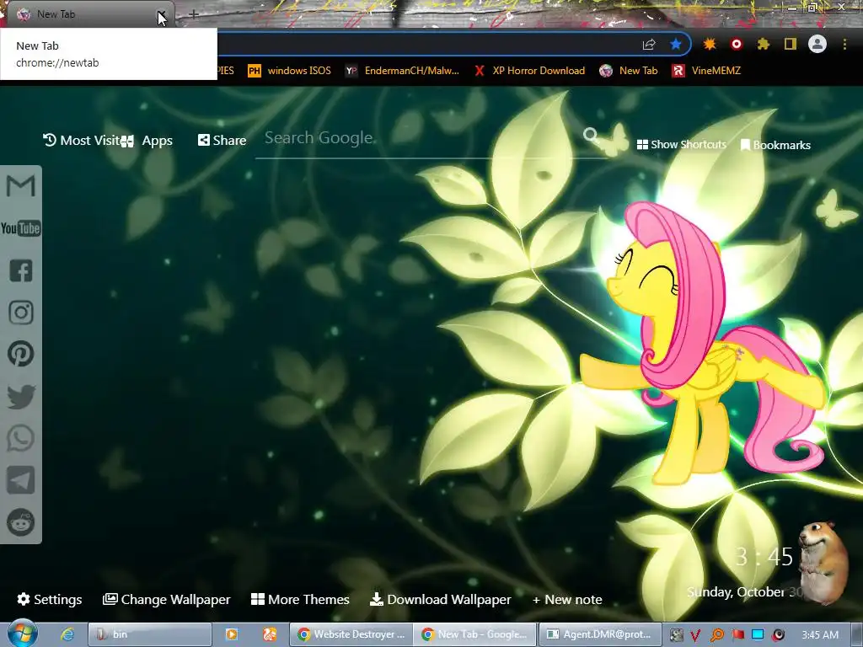
Task: Click the taskbar clock 3:45 AM
Action: [820, 635]
